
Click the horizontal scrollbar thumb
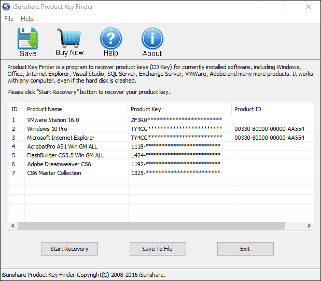point(151,225)
